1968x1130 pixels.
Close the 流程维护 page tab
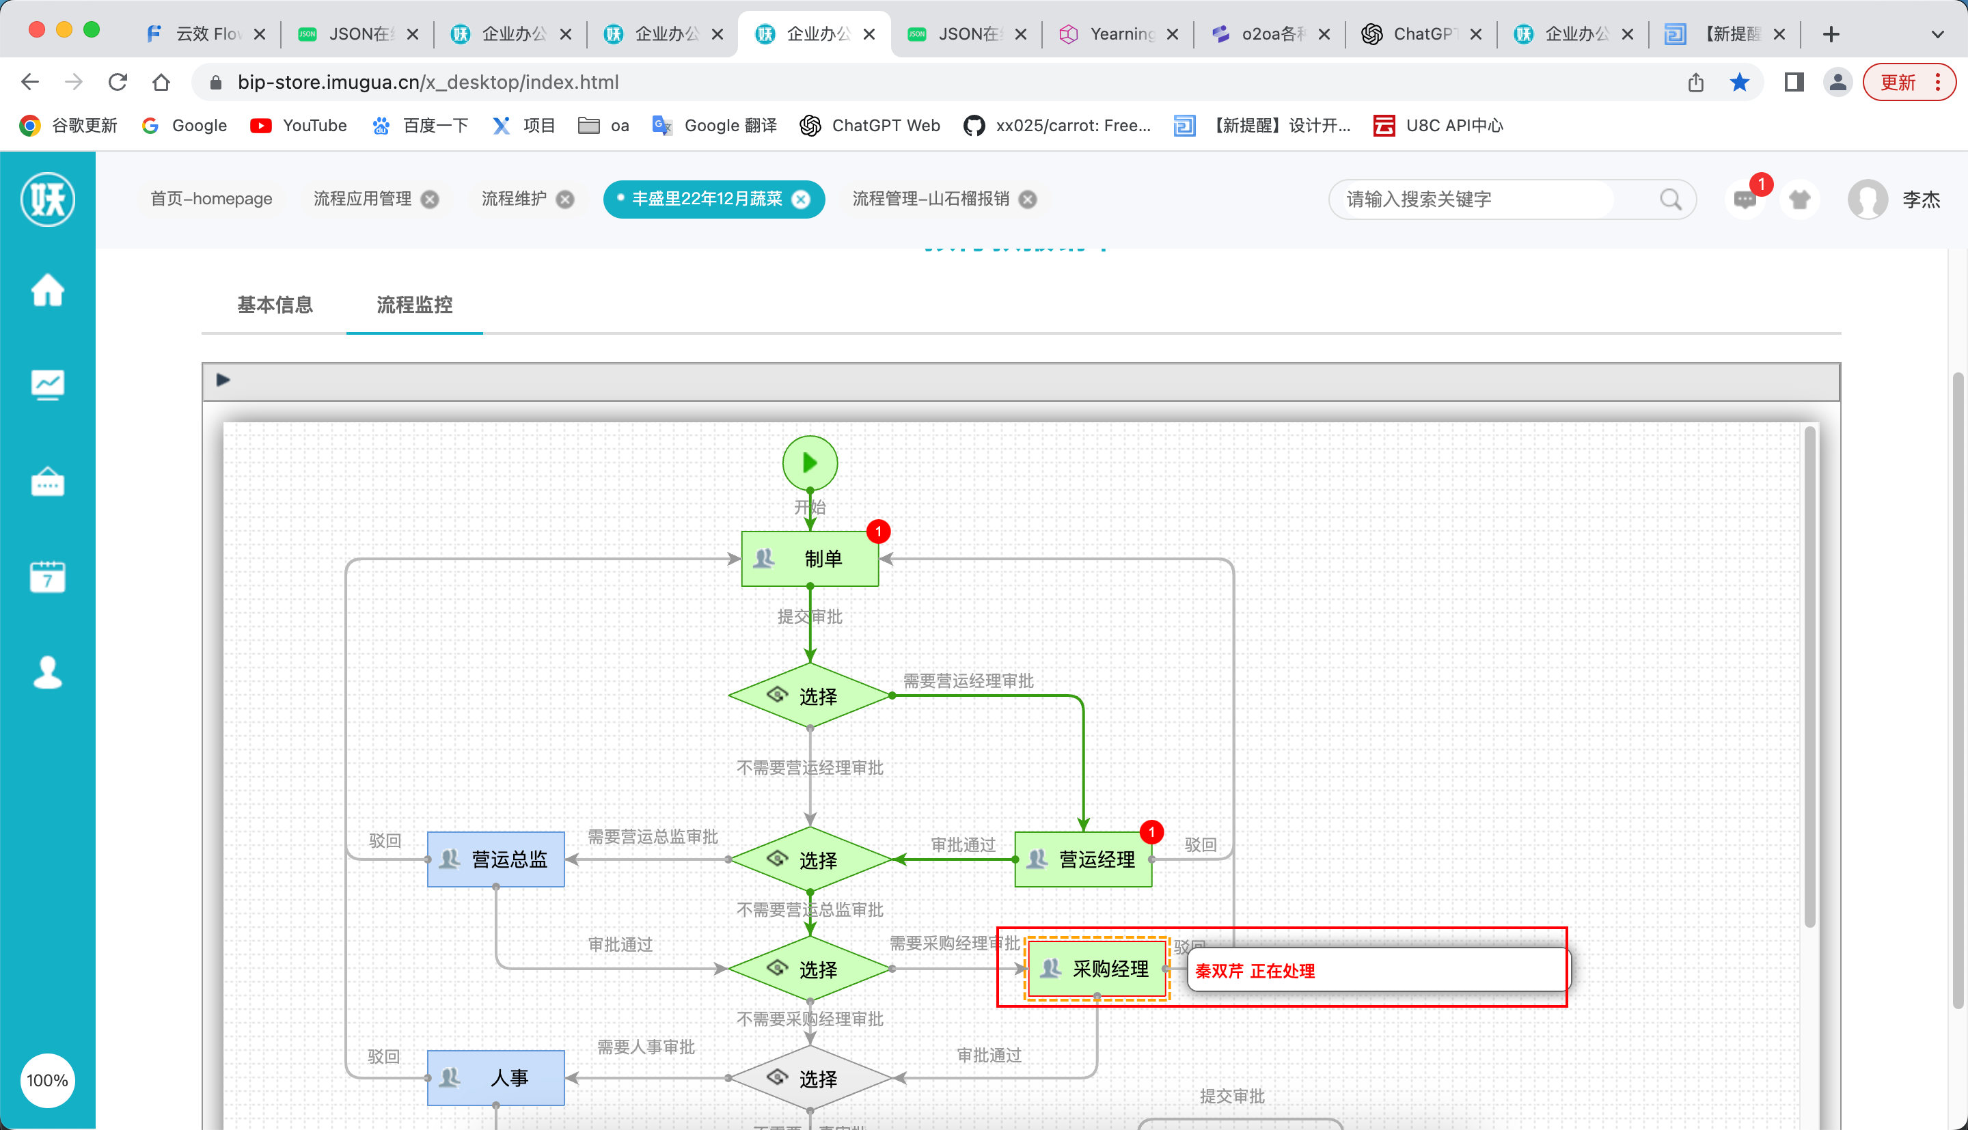(566, 199)
